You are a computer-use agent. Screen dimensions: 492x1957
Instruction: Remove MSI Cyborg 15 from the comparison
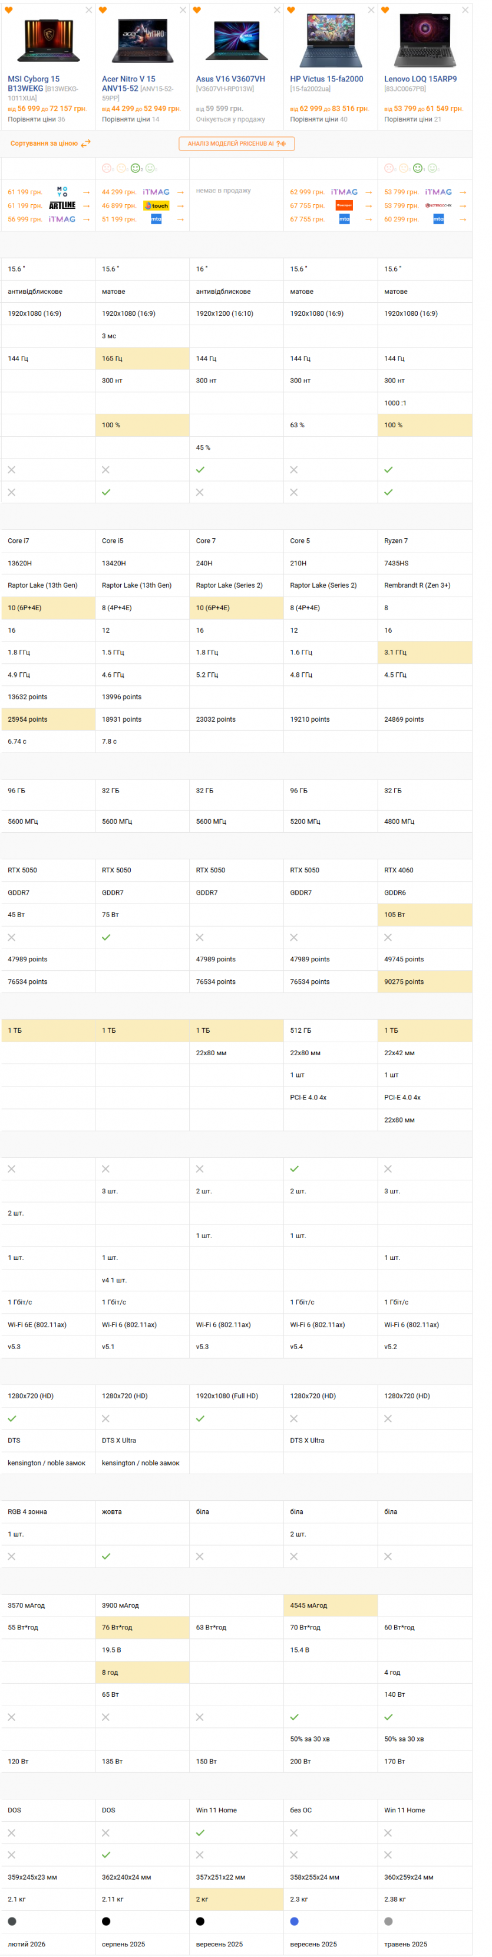(x=89, y=11)
